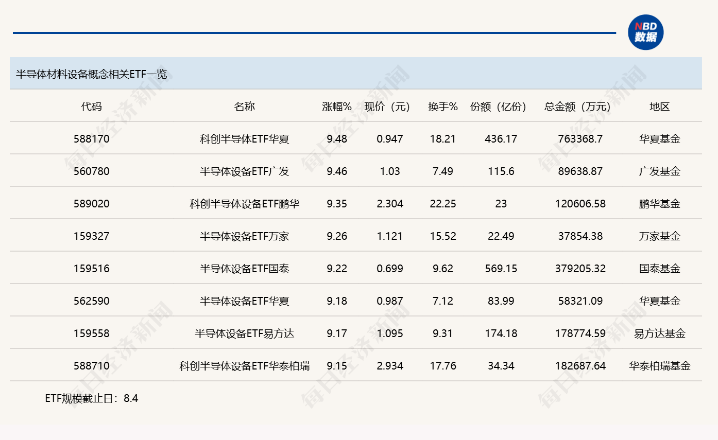Screen dimensions: 718x440
Task: Click the shares value 115.6
Action: click(x=501, y=171)
